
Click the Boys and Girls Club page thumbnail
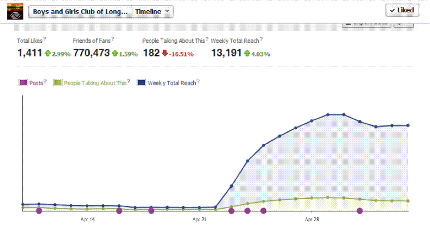point(15,11)
